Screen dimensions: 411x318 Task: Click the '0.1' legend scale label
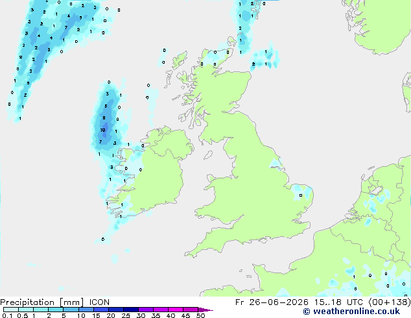pyautogui.click(x=7, y=315)
